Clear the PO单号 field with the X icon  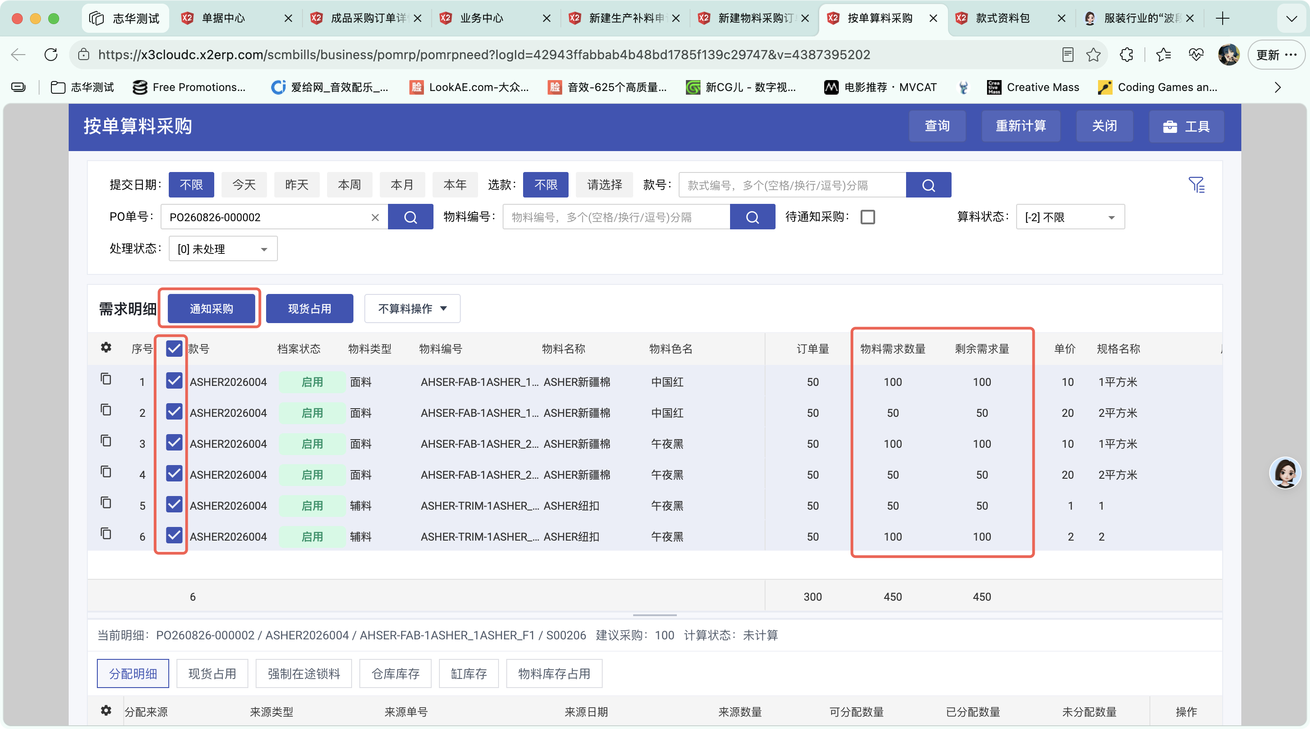pos(375,217)
